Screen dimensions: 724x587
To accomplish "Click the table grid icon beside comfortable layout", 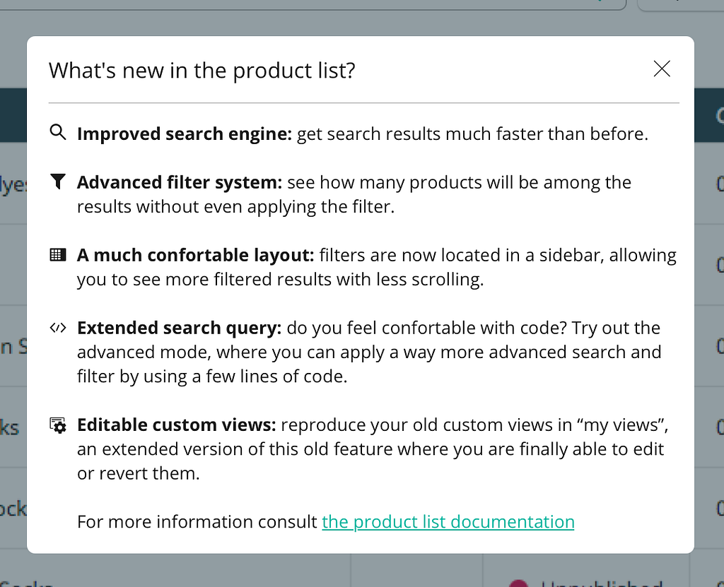I will click(58, 255).
